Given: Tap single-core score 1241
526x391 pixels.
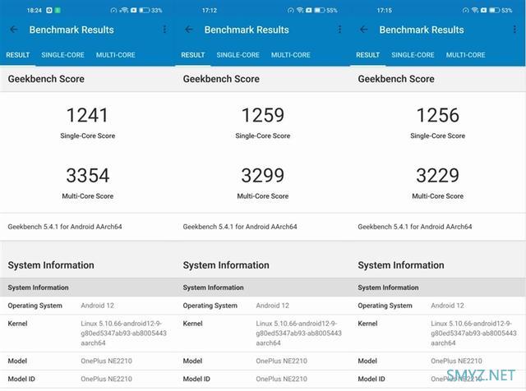Looking at the screenshot, I should click(x=88, y=115).
